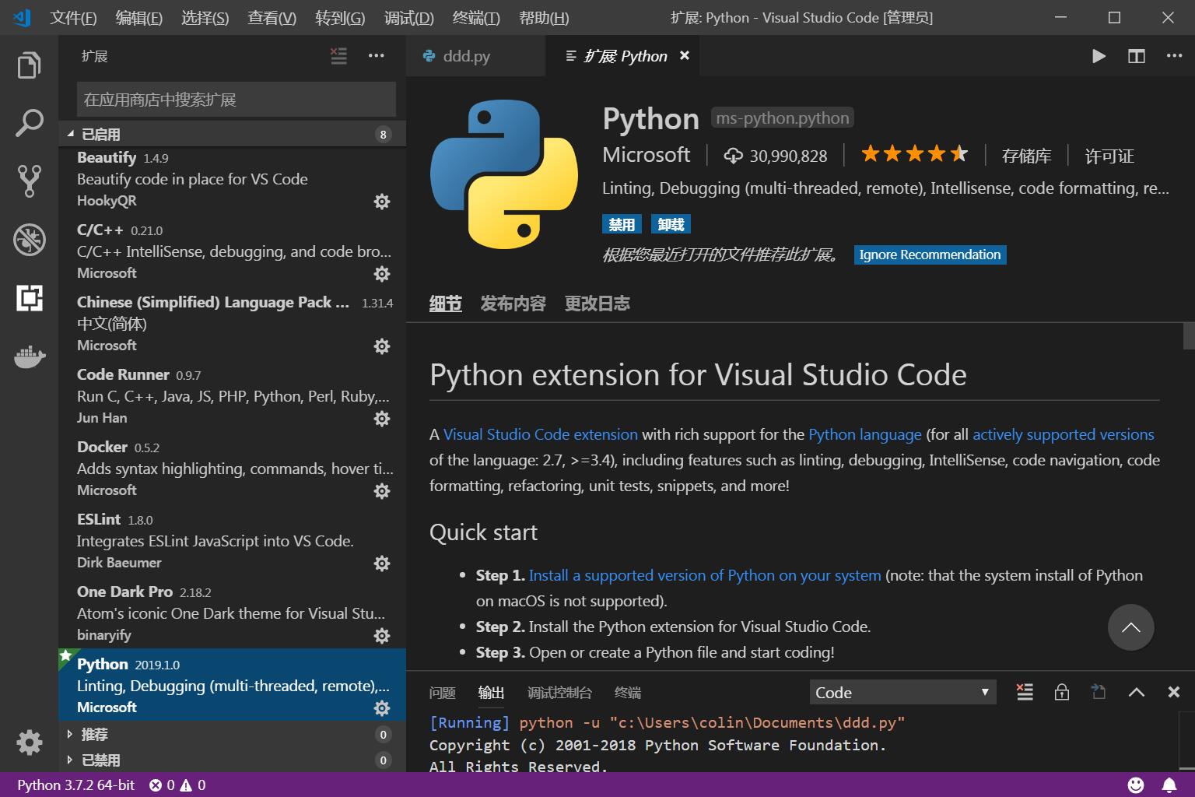This screenshot has height=797, width=1195.
Task: Clear the extension search results icon
Action: (x=338, y=56)
